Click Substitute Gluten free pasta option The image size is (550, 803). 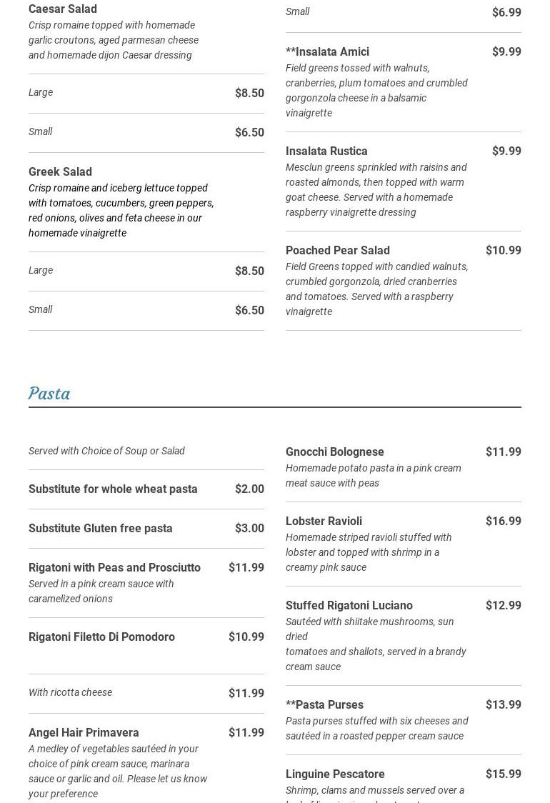click(x=101, y=529)
